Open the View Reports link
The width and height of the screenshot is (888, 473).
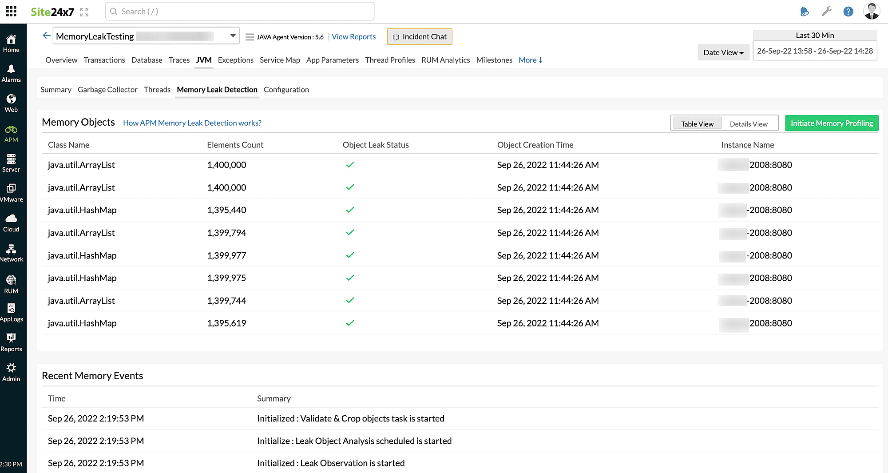click(x=353, y=36)
